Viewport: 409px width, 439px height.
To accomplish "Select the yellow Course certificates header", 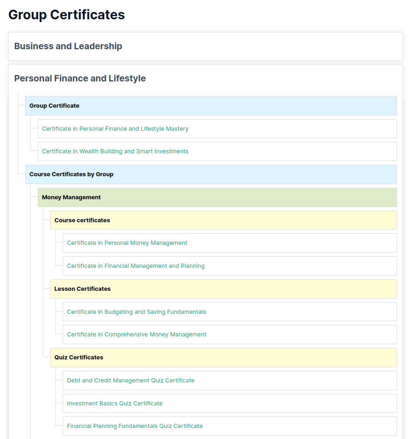I will tap(223, 220).
